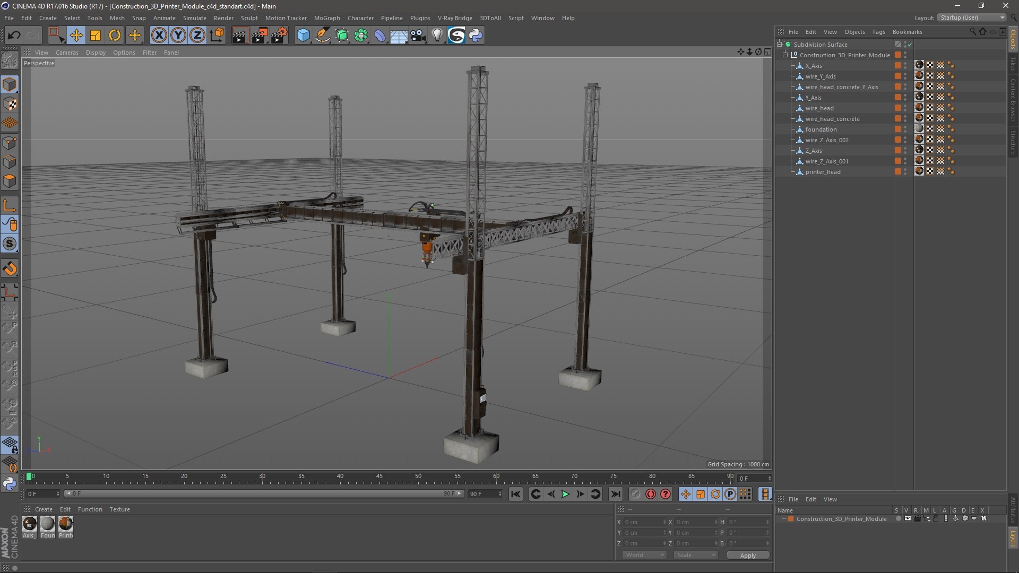Click the Render View clapperboard icon
The image size is (1019, 573).
pos(240,36)
